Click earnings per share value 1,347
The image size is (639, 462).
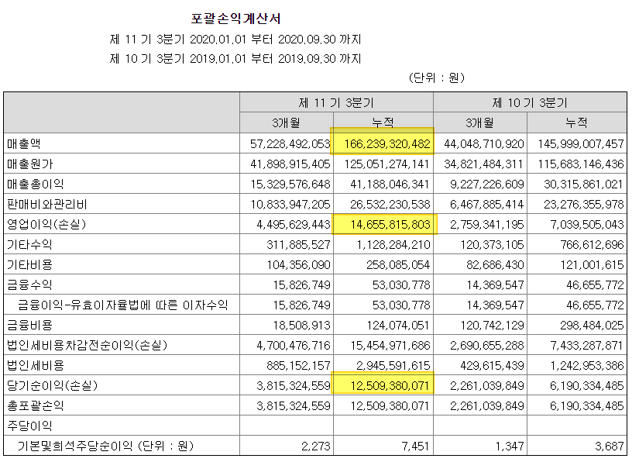click(x=510, y=446)
